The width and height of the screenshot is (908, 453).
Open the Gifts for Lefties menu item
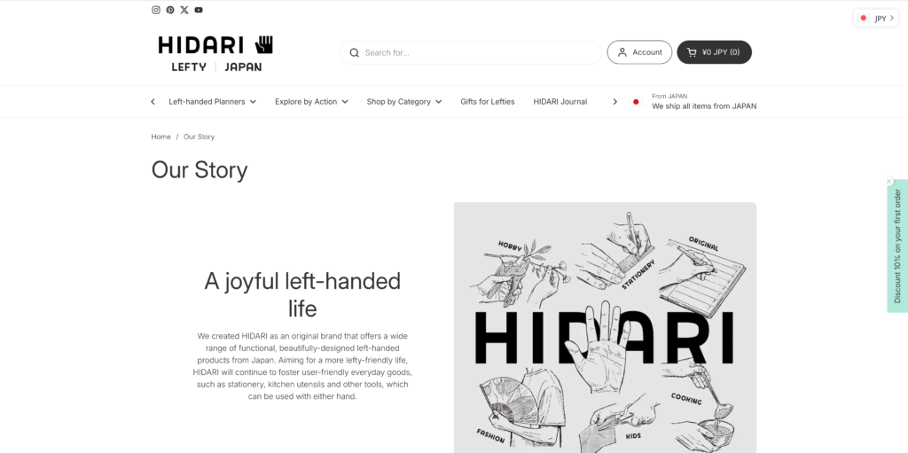(488, 101)
